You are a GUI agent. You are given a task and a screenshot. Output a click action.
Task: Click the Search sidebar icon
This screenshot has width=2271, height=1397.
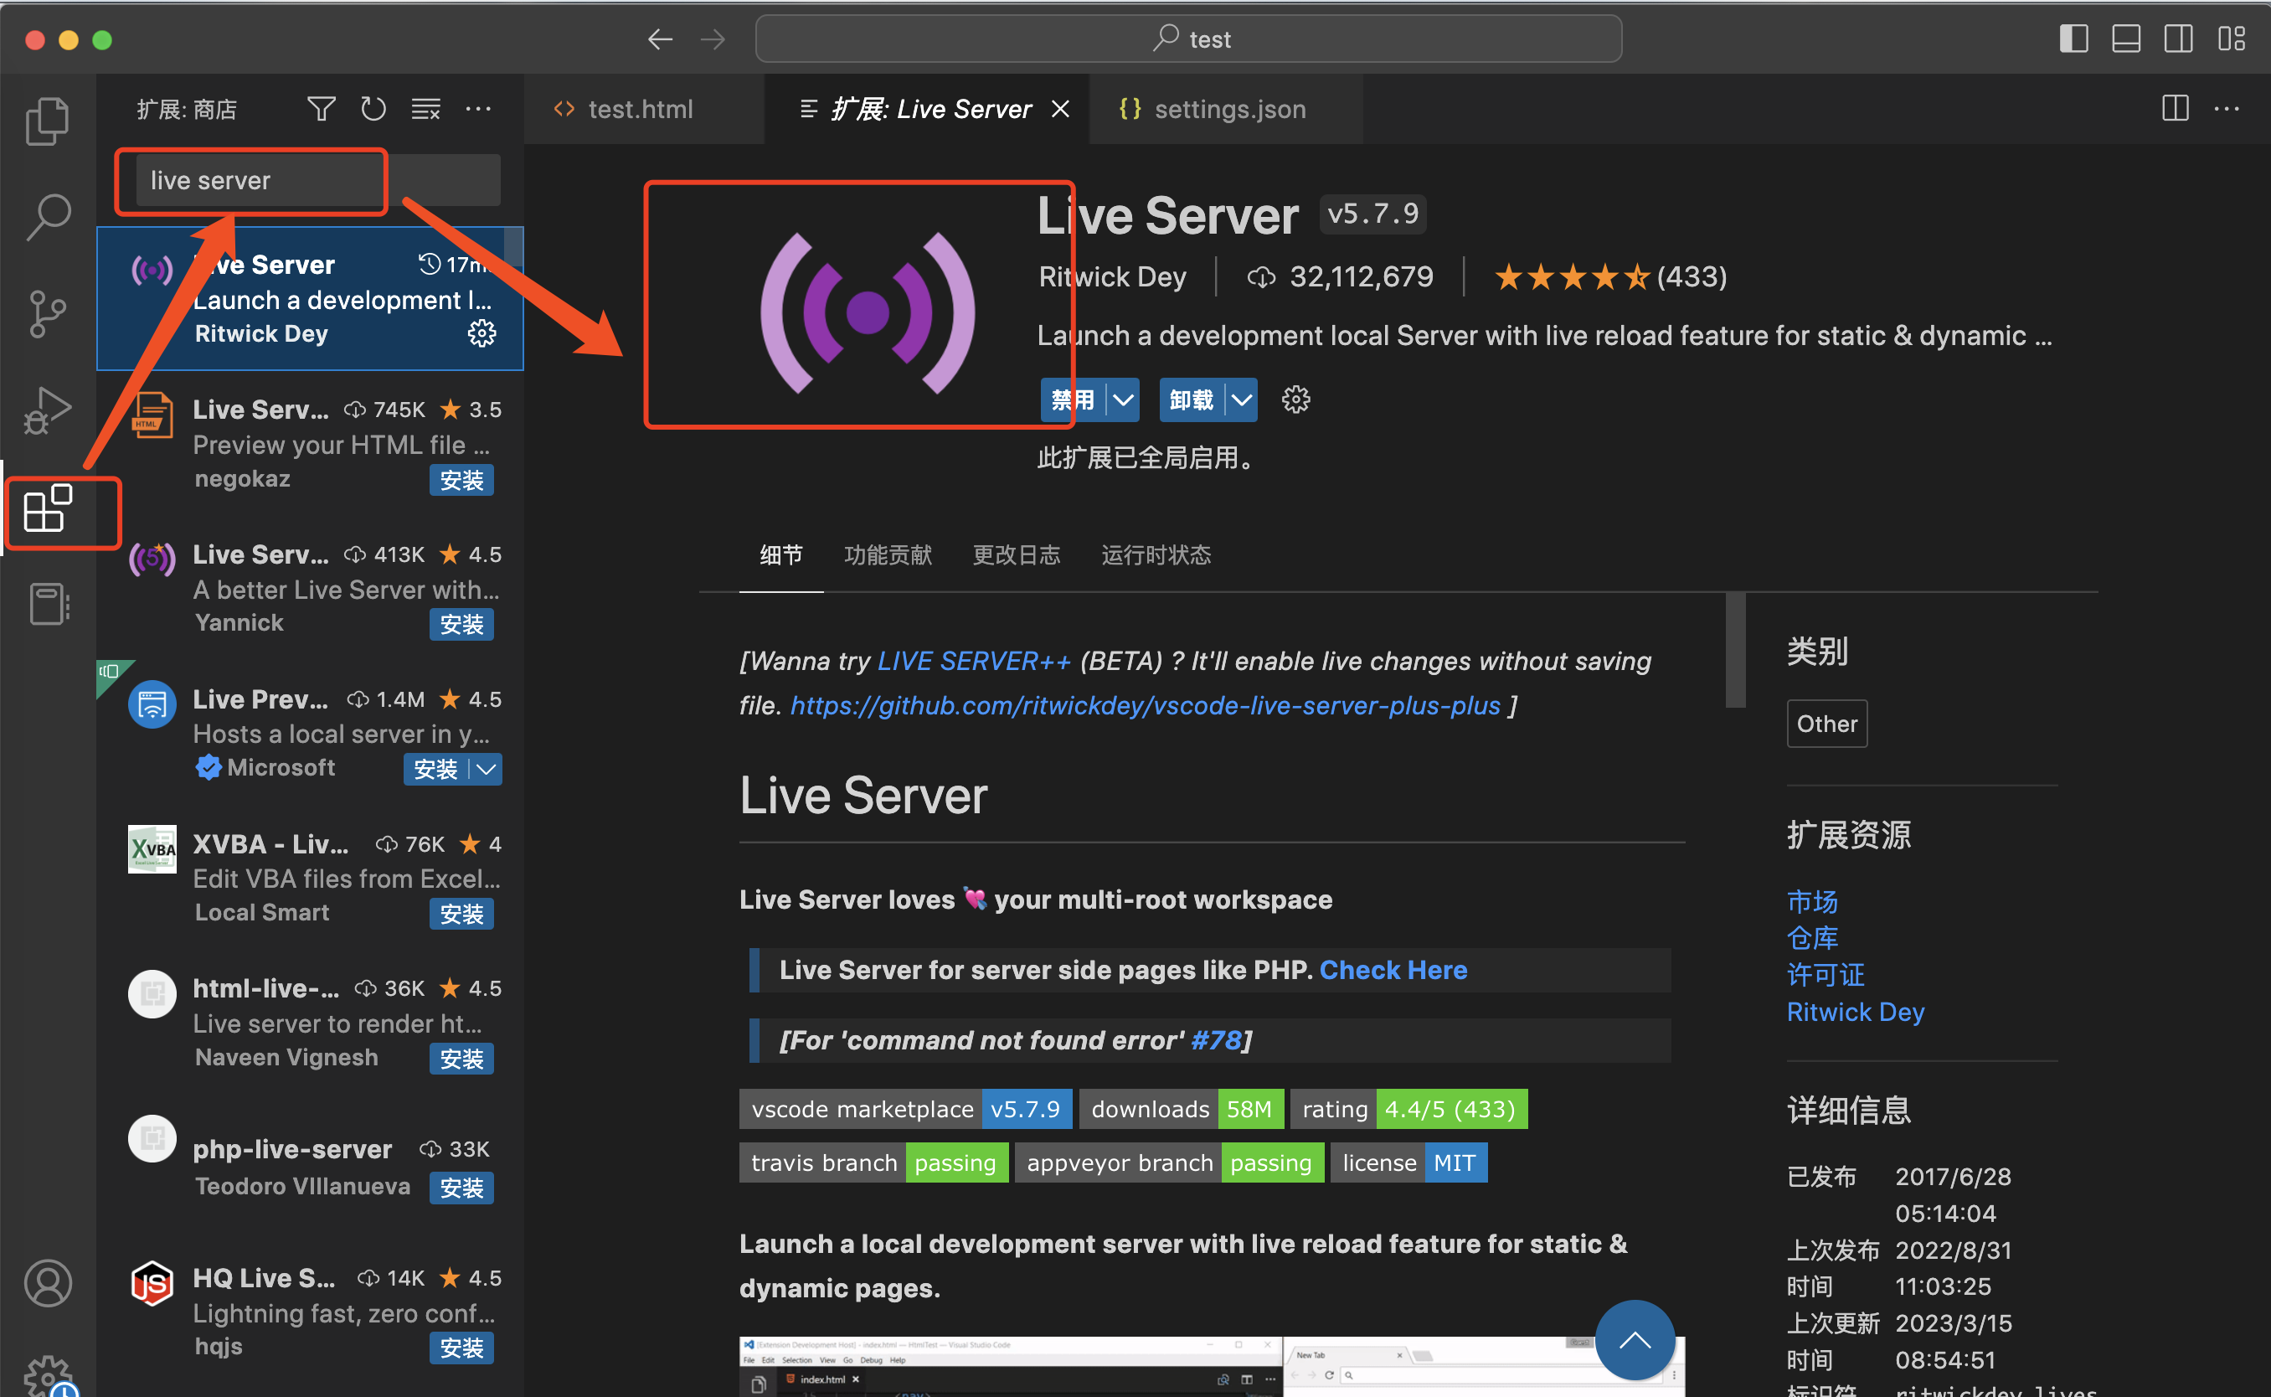pos(47,214)
